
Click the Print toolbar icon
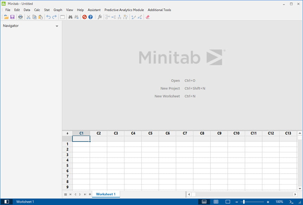[x=20, y=17]
